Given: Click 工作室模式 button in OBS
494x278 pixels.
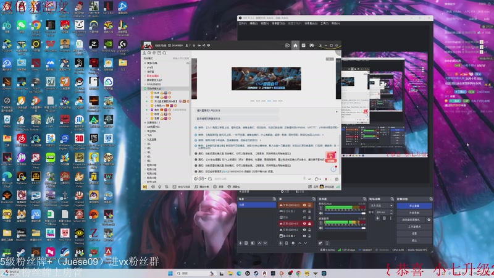Looking at the screenshot, I should [x=414, y=227].
